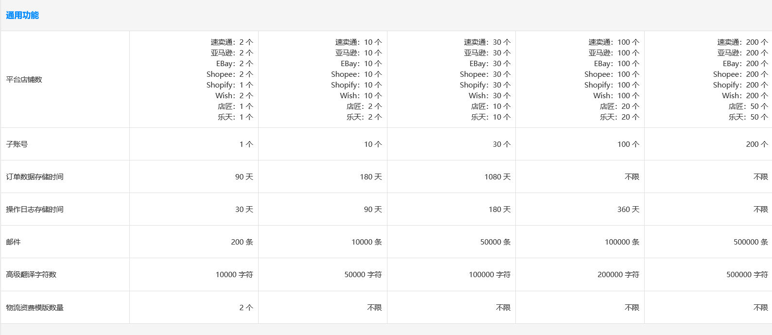Screen dimensions: 772x335
Task: Select the Wish: 100 个 entry
Action: pos(616,96)
